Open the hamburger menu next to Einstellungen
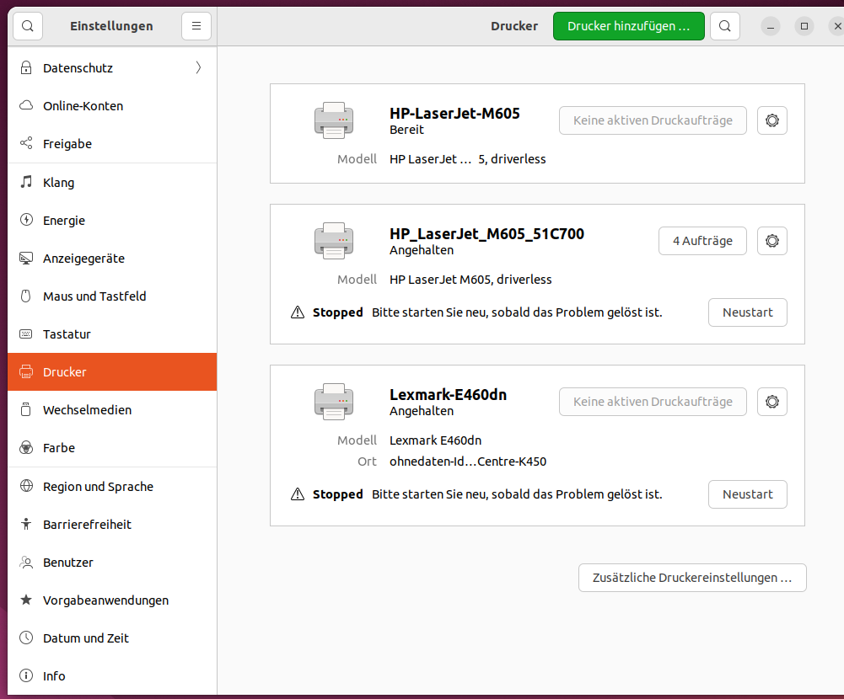Screen dimensions: 844x699 pos(196,26)
